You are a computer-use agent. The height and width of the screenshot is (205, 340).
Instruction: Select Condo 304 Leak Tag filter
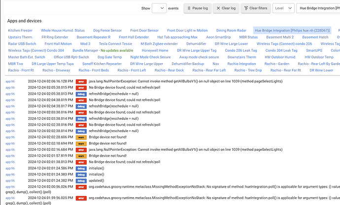pyautogui.click(x=281, y=51)
